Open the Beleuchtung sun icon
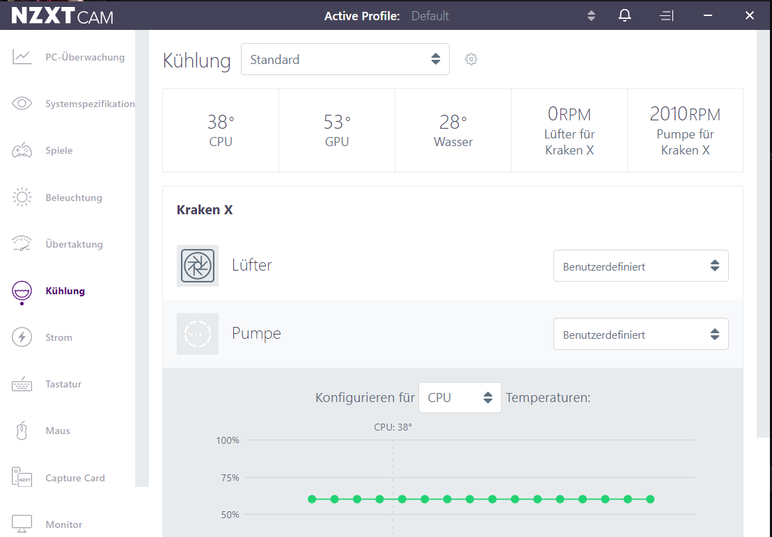The height and width of the screenshot is (537, 772). [22, 197]
